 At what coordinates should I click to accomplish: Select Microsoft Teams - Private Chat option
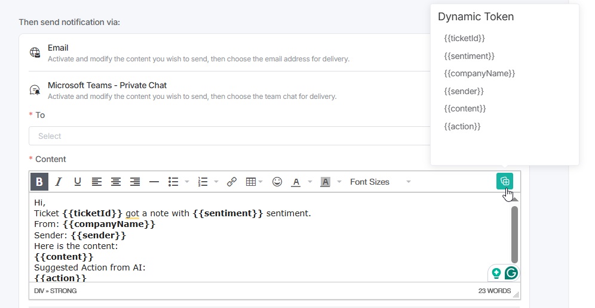[107, 85]
